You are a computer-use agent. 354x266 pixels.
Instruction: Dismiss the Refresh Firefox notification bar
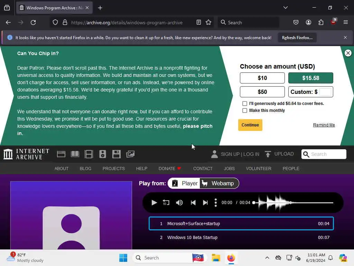[x=345, y=37]
